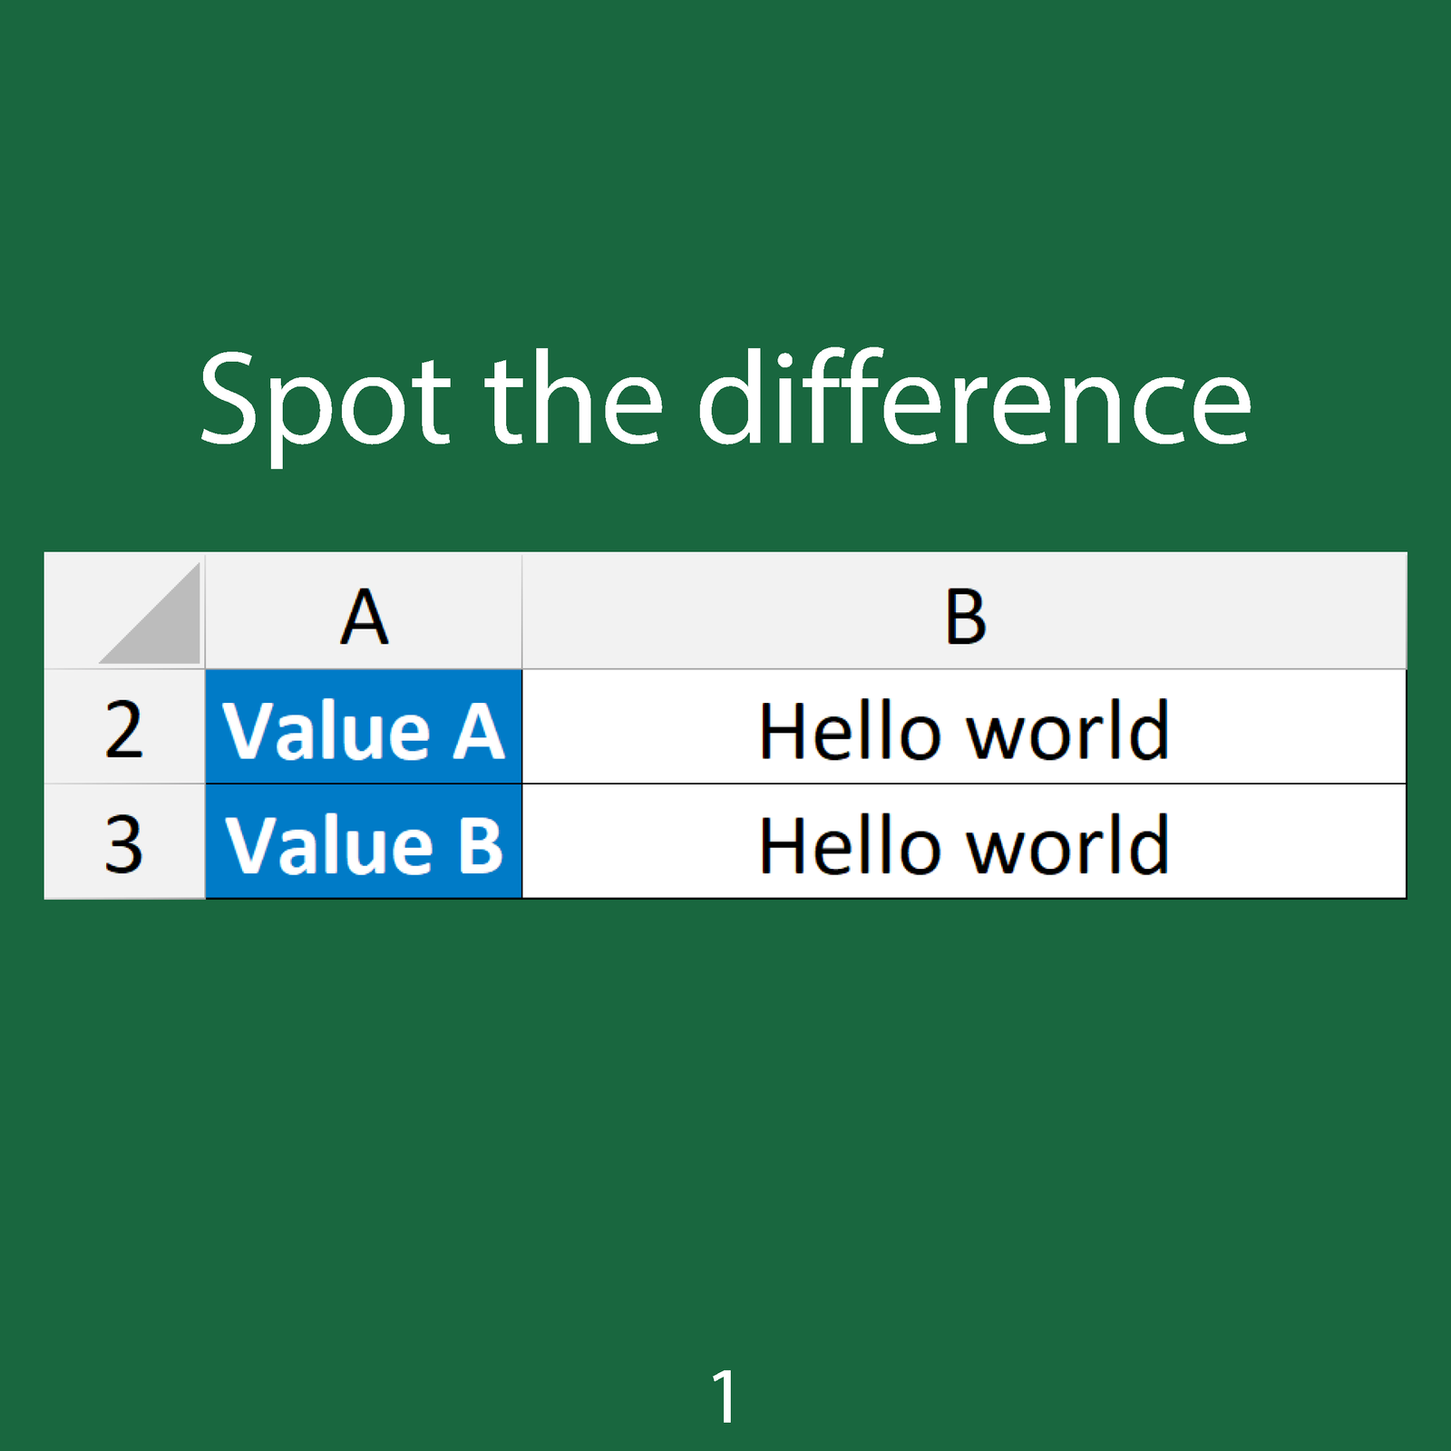
Task: Select the Hello world cell in row 2
Action: tap(964, 728)
